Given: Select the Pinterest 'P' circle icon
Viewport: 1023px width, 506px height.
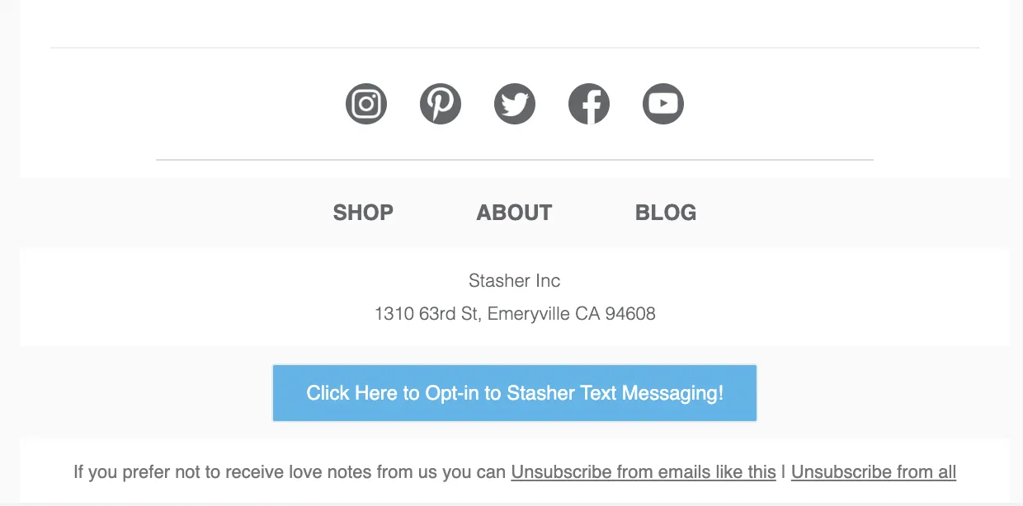Looking at the screenshot, I should [x=440, y=103].
